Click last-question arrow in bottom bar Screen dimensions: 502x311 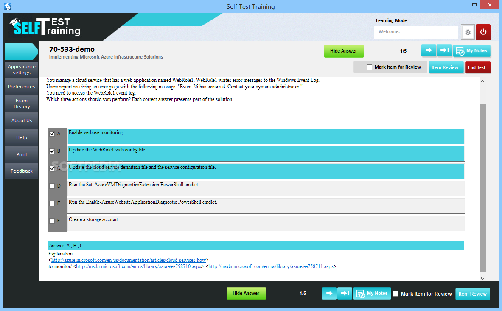345,294
